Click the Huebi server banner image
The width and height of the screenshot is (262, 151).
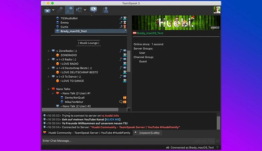[x=176, y=22]
